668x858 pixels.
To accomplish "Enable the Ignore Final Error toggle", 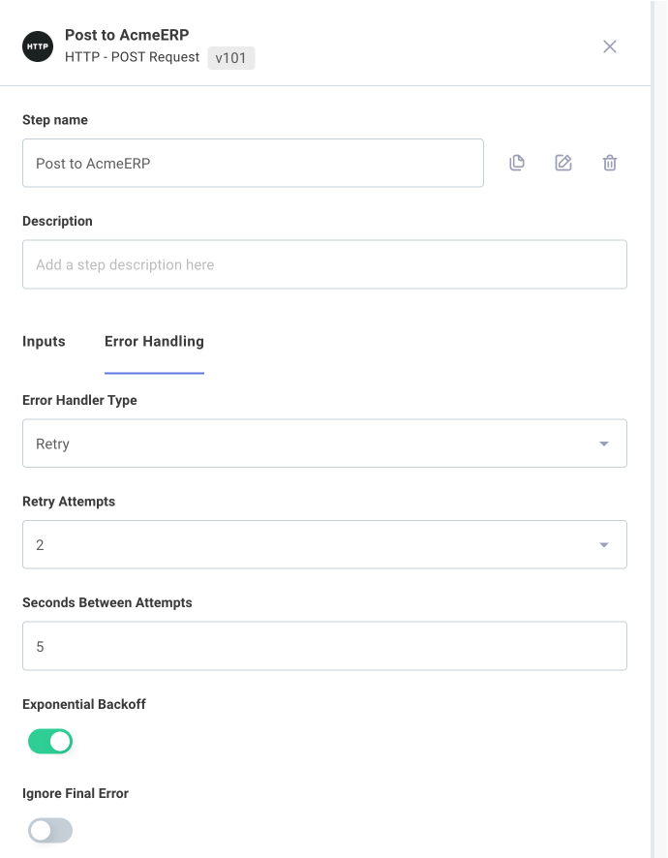I will pyautogui.click(x=50, y=831).
